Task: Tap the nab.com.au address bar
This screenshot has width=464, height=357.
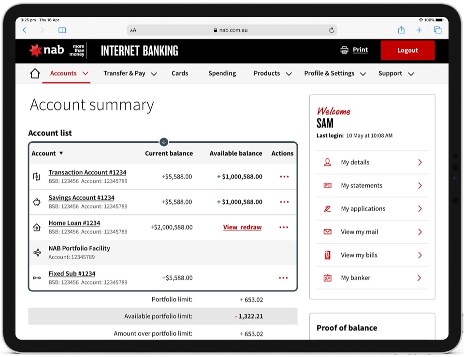Action: [x=232, y=30]
